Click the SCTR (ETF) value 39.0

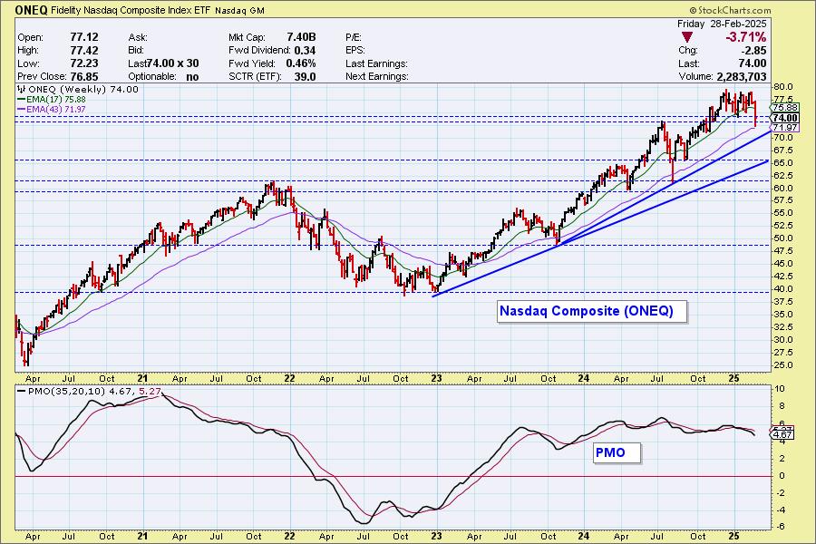305,76
